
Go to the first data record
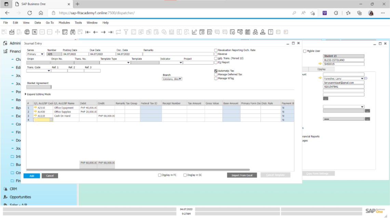(88, 32)
